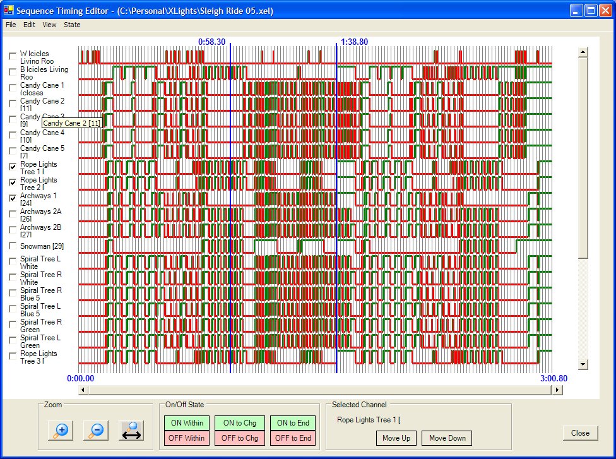Click the Move Down button
This screenshot has height=459, width=616.
[x=447, y=438]
